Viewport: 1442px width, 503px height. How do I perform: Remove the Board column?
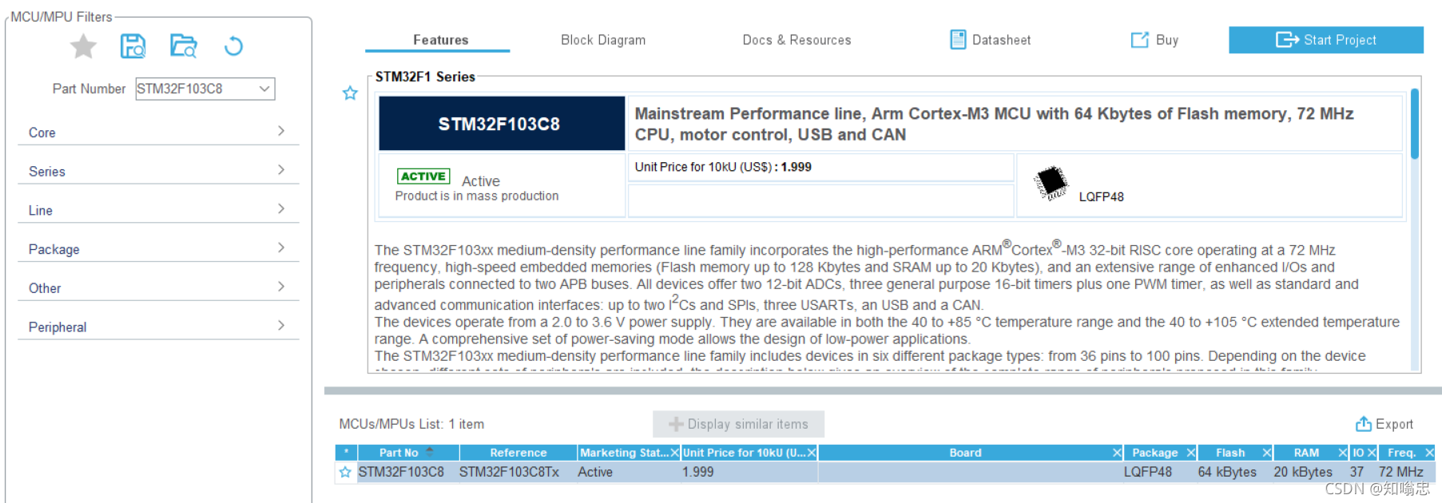[x=1117, y=453]
